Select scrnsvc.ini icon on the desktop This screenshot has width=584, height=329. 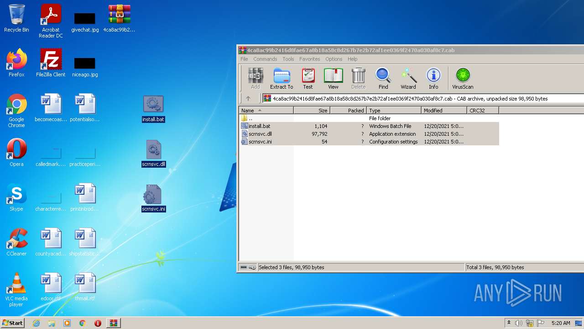tap(153, 198)
